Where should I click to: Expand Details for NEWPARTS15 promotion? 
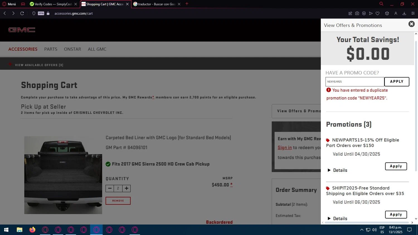point(337,170)
